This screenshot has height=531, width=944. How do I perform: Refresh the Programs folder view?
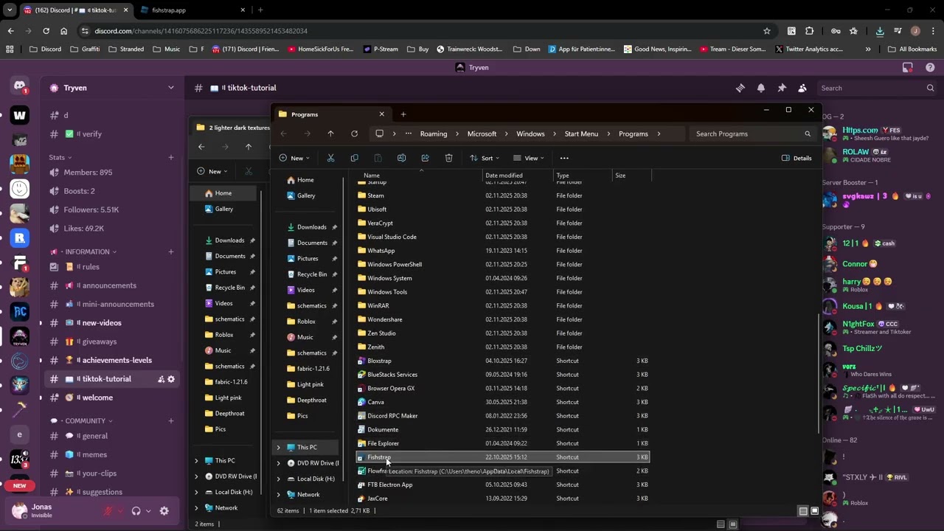(354, 133)
